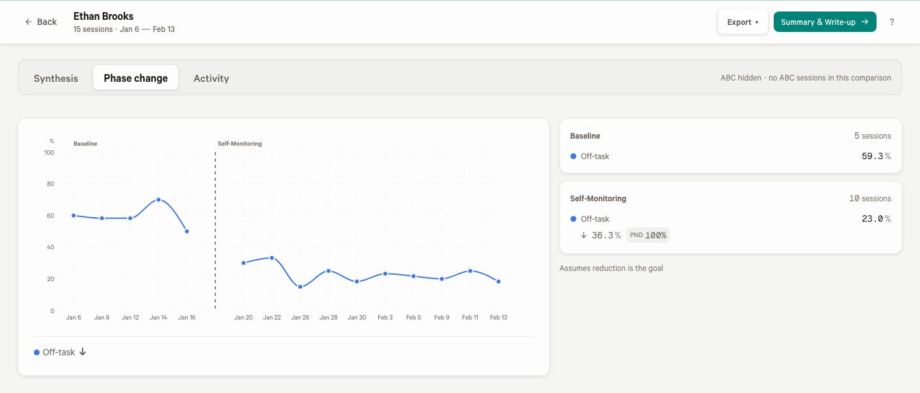This screenshot has height=393, width=920.
Task: Open the Export dropdown
Action: pos(743,22)
